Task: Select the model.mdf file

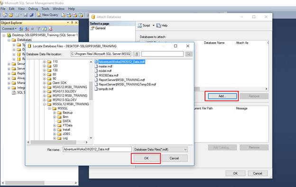Action: point(105,71)
